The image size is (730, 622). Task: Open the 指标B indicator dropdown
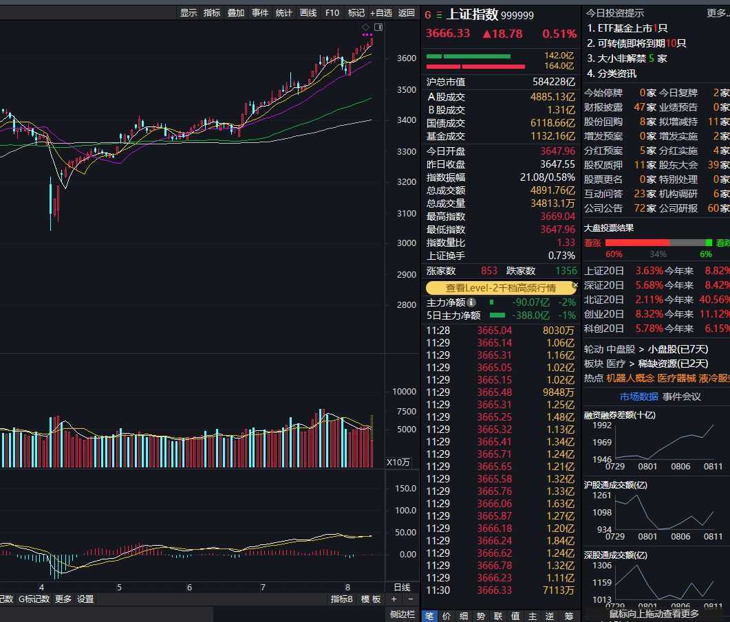point(342,599)
